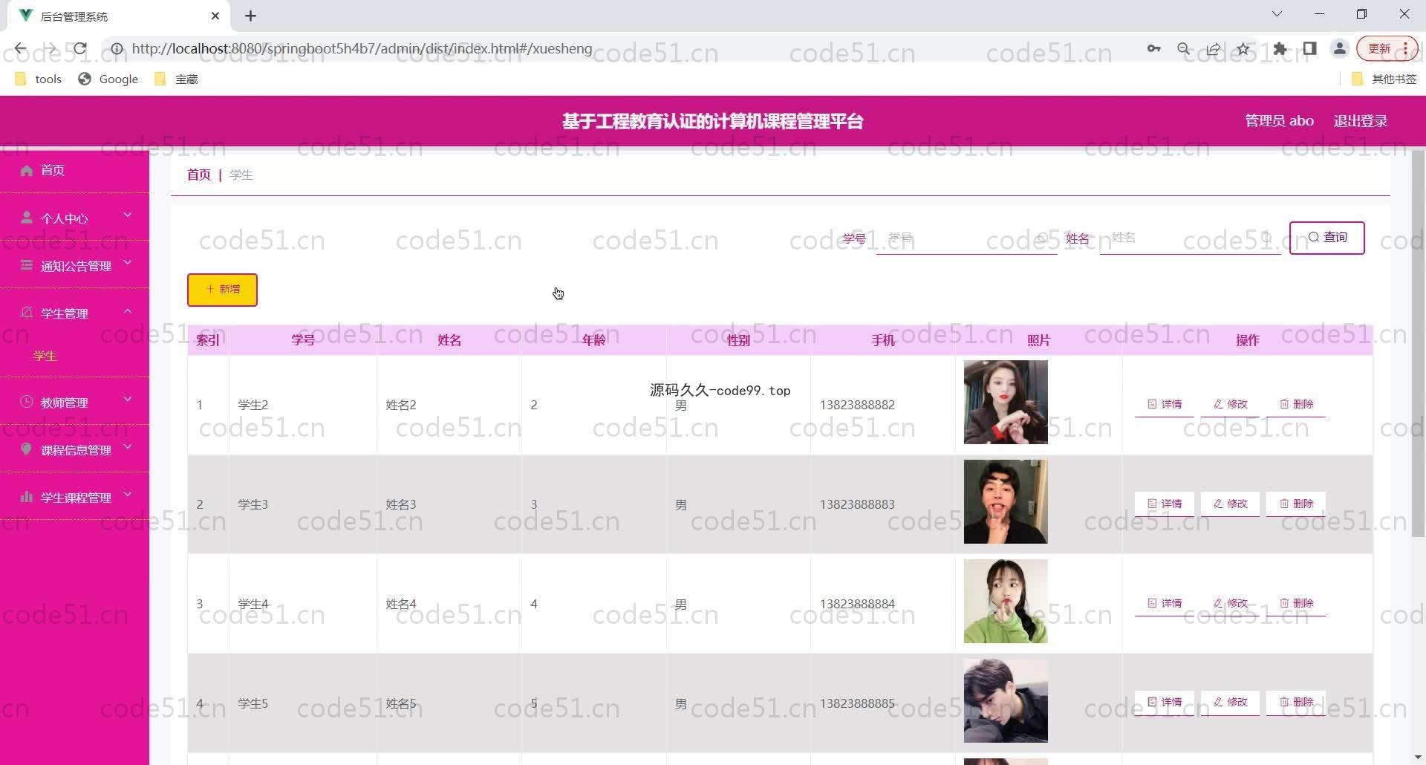Close the 后台管理系统 tab

(215, 16)
